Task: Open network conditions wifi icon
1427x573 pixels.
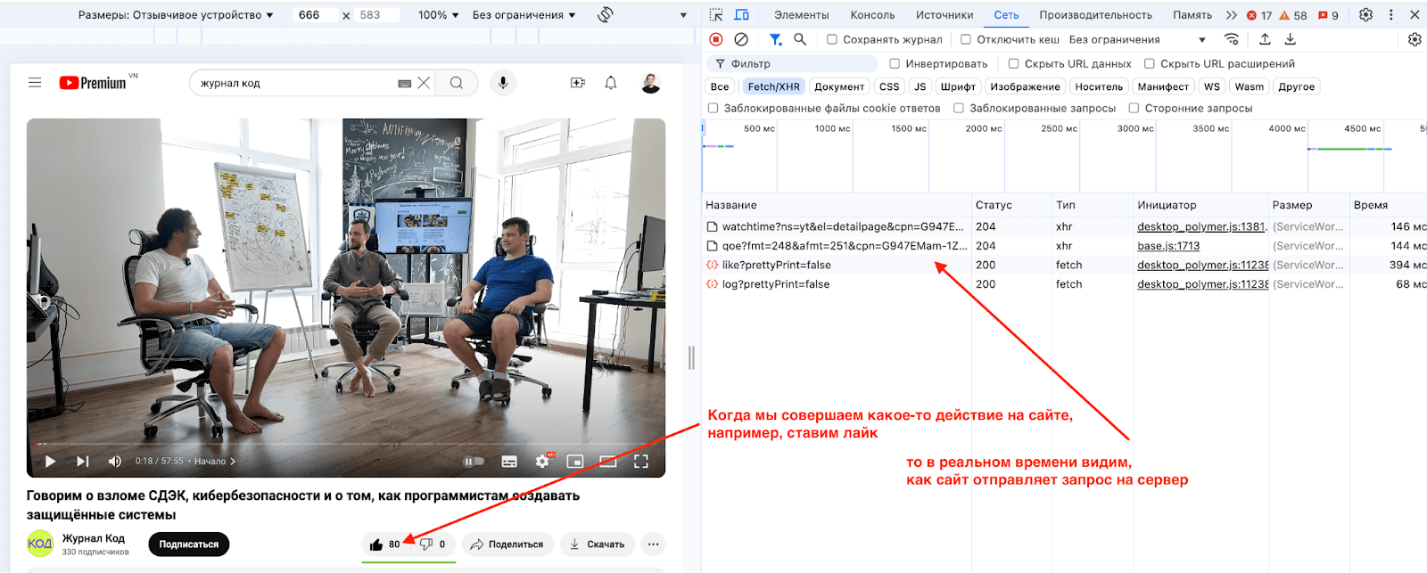Action: [x=1232, y=39]
